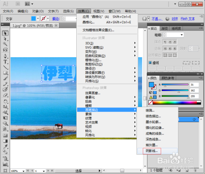This screenshot has width=205, height=174.
Task: Pick the Pen tool
Action: [x=5, y=56]
